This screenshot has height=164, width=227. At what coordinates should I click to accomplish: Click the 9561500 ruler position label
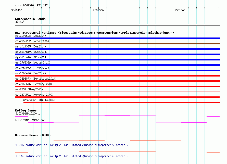(x=98, y=10)
